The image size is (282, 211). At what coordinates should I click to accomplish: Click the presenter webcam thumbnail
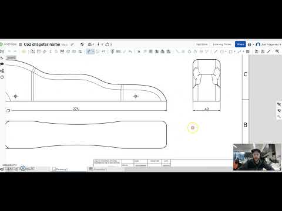(257, 157)
